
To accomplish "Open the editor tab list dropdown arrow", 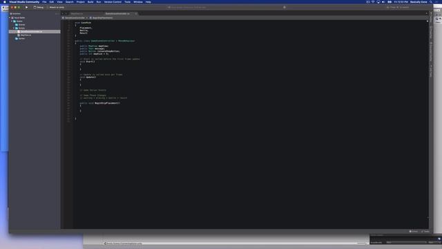I will (x=427, y=14).
